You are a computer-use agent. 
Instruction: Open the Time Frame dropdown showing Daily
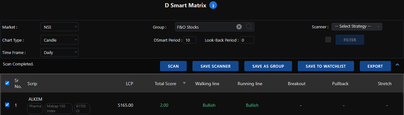(x=59, y=52)
